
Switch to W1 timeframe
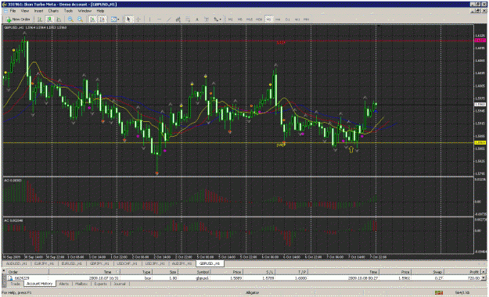[x=297, y=20]
